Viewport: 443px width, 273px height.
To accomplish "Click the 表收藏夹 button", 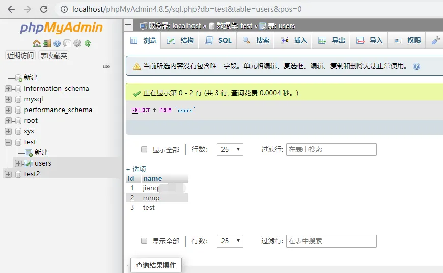I will (x=53, y=56).
